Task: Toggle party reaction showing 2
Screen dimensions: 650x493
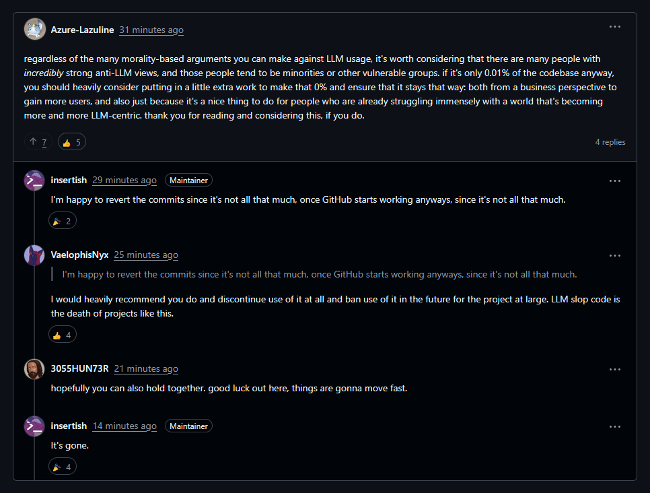Action: (x=62, y=221)
